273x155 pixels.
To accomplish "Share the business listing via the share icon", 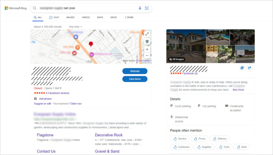I will (250, 68).
